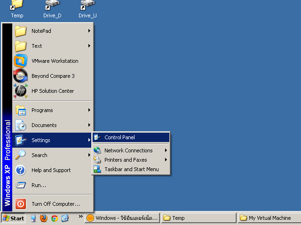This screenshot has height=225, width=301.
Task: Click the Beyond Compare 3 icon
Action: point(21,76)
